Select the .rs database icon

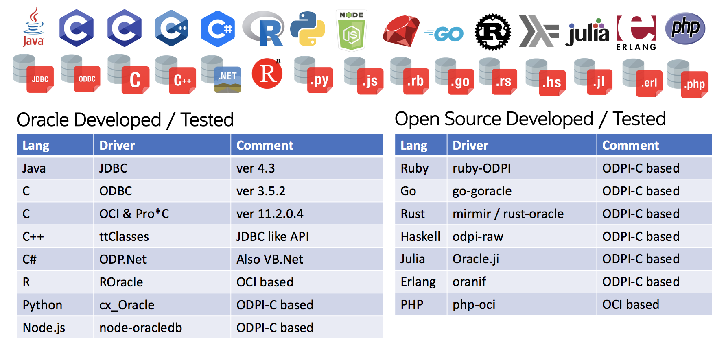[x=499, y=76]
